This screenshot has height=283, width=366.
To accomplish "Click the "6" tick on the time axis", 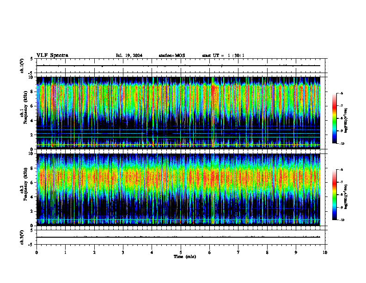I will coord(210,252).
